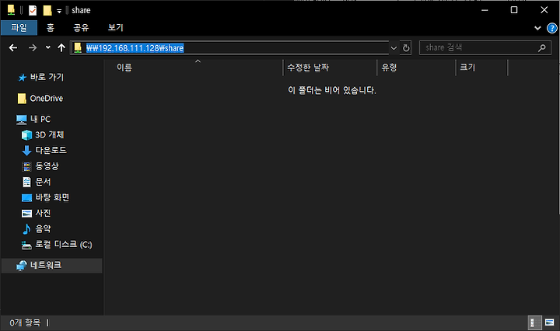Viewport: 560px width, 331px height.
Task: Click the computer icon beside 내 PC
Action: click(x=22, y=120)
